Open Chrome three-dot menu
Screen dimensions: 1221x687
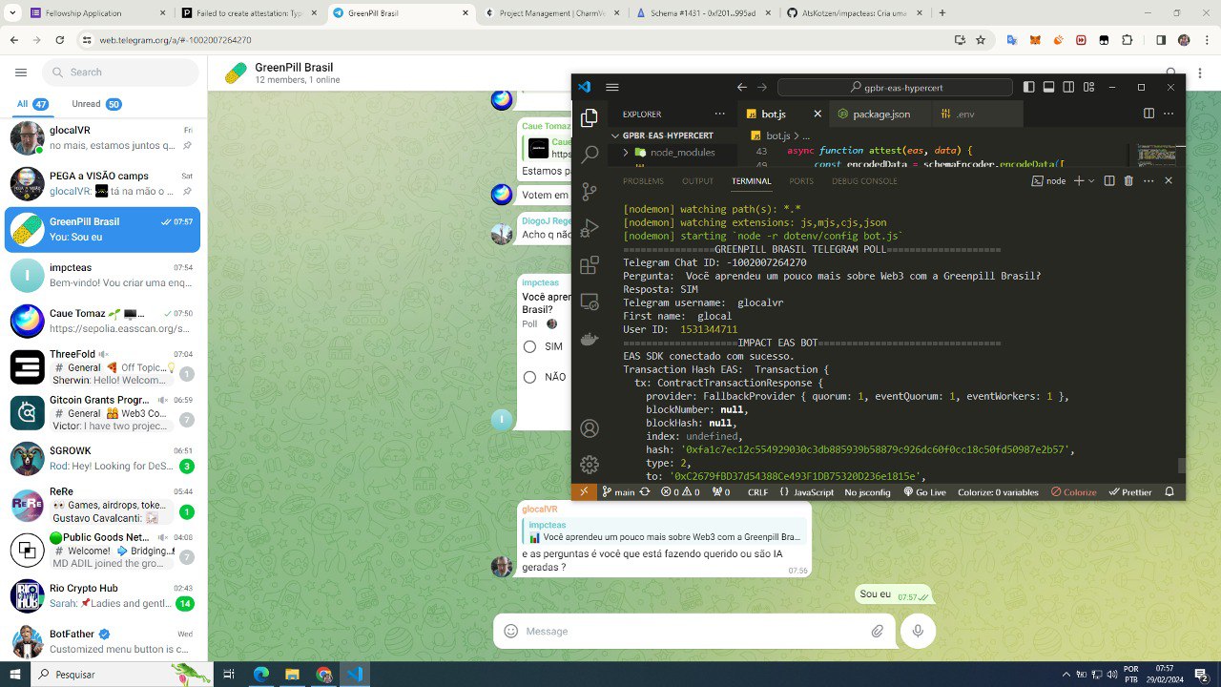(1206, 40)
